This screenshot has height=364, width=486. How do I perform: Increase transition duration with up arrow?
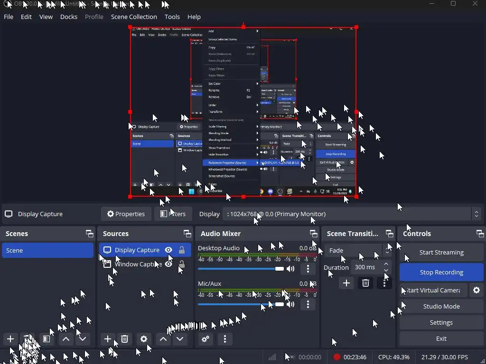386,264
